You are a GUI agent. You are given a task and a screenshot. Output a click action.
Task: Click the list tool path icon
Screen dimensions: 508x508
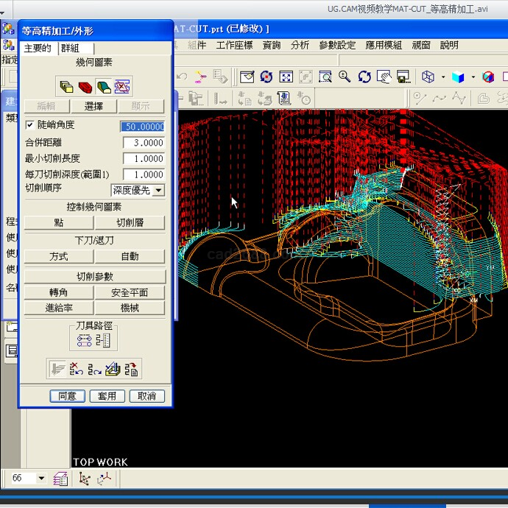pyautogui.click(x=132, y=369)
